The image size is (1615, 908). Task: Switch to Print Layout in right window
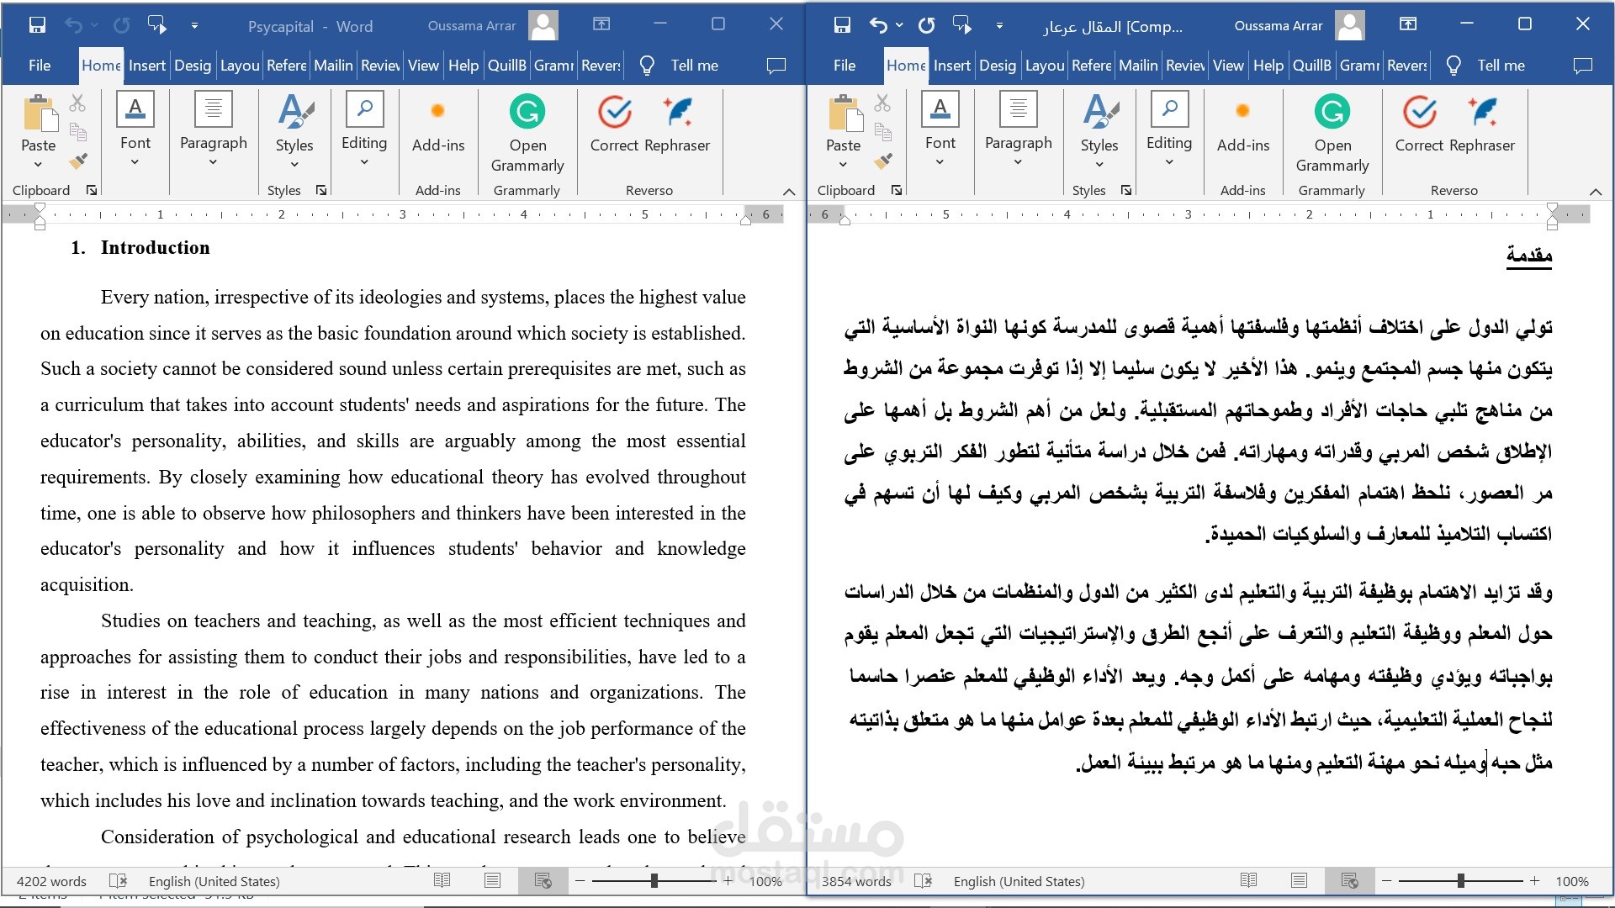[1299, 881]
